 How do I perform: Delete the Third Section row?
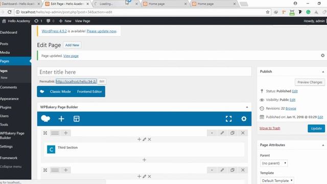tap(243, 133)
